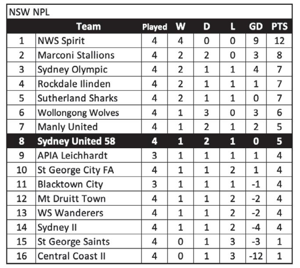
Task: Click Sydney Olympic team cell
Action: point(72,70)
